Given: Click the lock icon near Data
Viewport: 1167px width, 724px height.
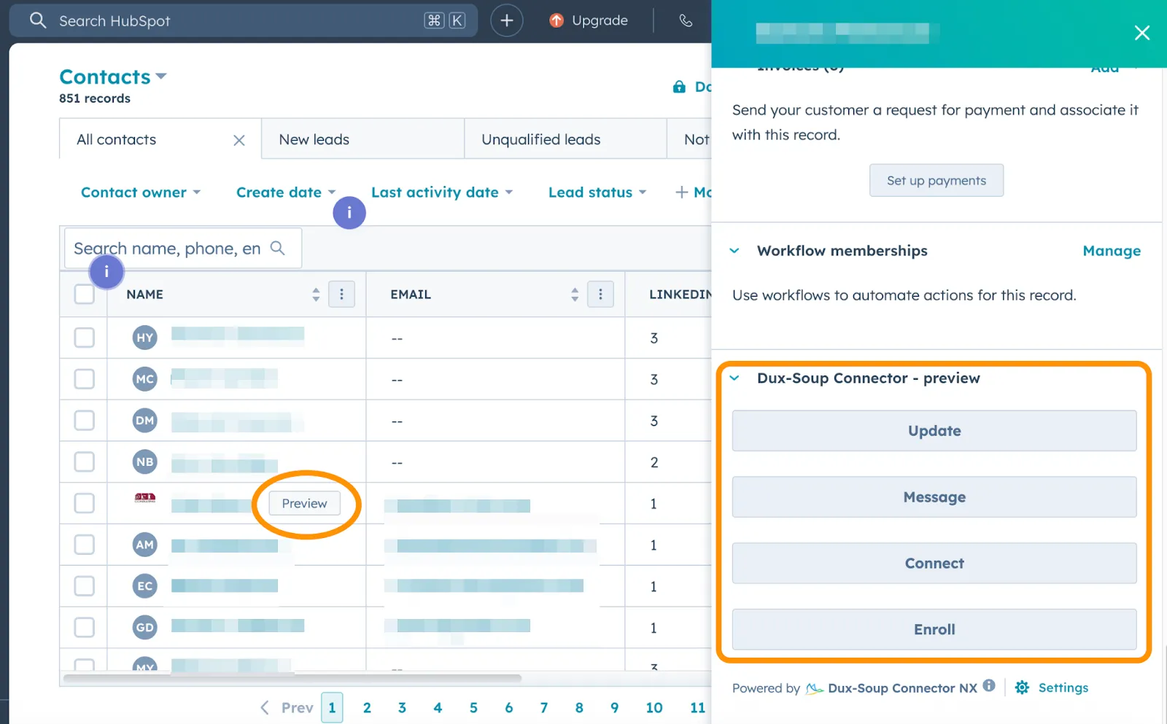Looking at the screenshot, I should point(679,87).
